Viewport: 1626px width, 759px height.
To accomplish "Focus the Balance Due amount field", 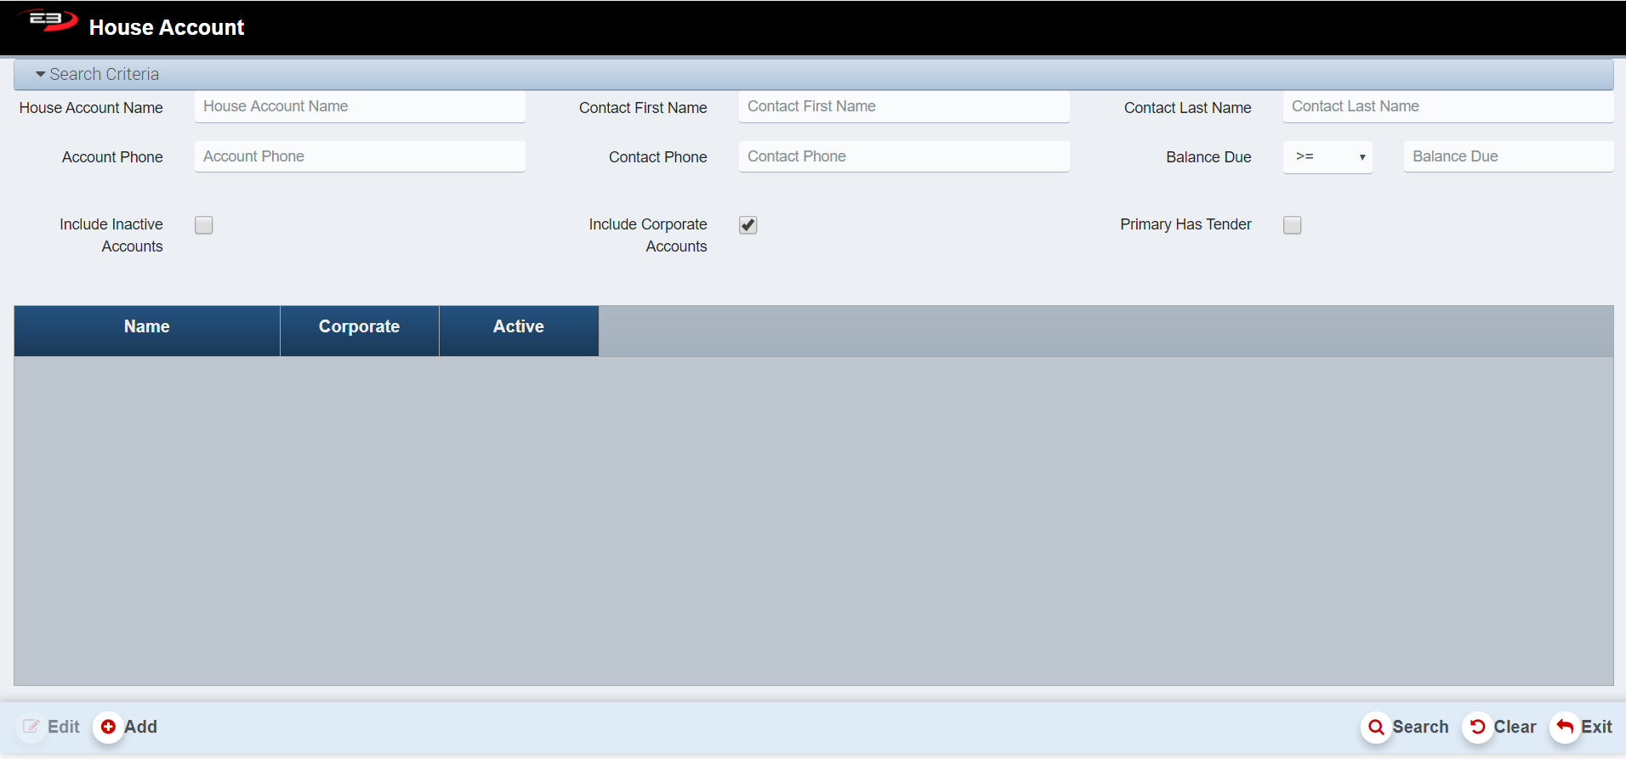I will (x=1508, y=157).
